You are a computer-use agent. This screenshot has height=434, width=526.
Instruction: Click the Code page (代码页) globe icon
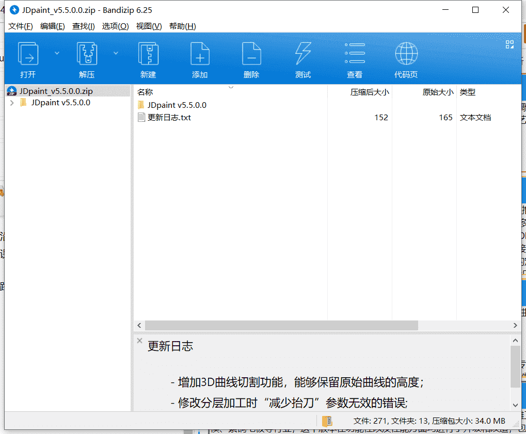406,53
